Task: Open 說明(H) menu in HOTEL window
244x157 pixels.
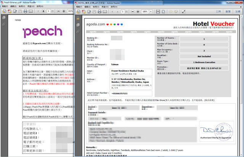Action: point(114,7)
